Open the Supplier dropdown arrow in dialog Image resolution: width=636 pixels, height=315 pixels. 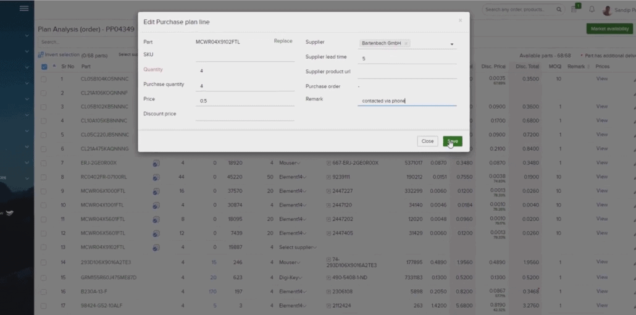click(x=452, y=44)
